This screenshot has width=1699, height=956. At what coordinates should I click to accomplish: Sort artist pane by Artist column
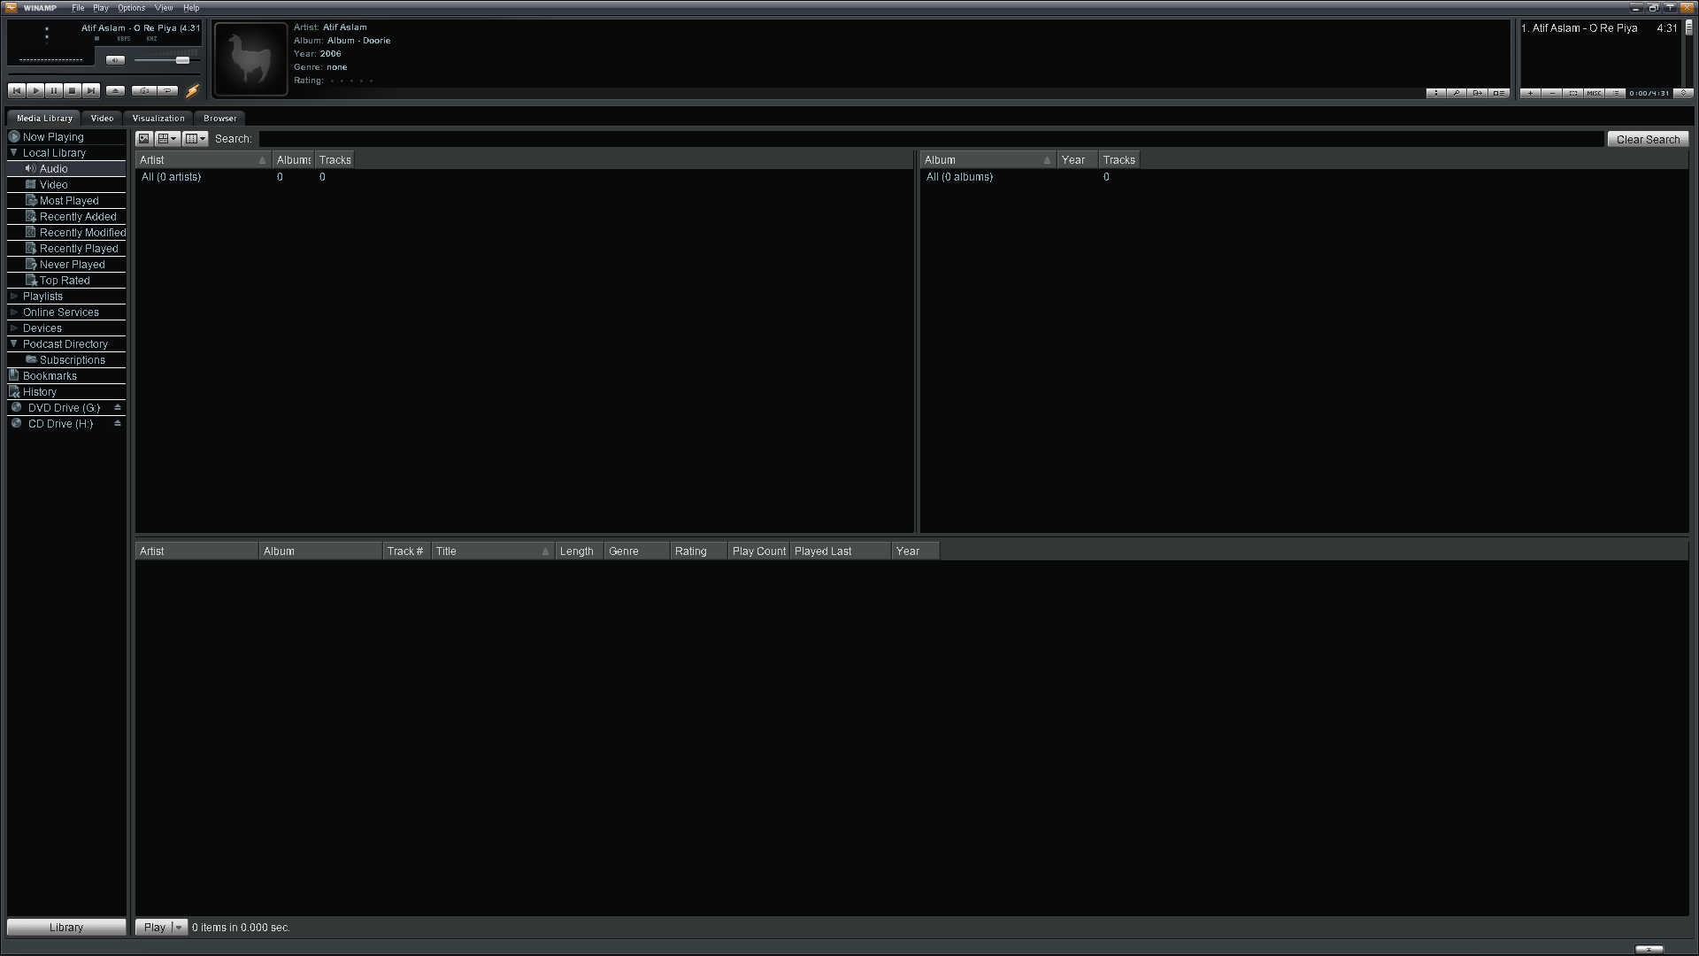[203, 160]
